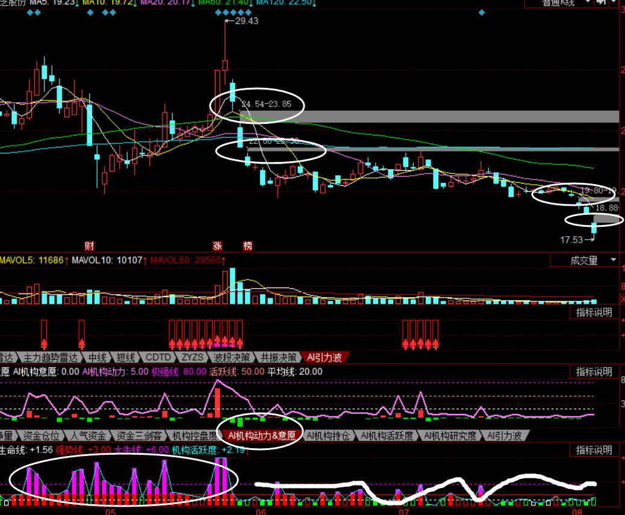Click the chart navigation icon at top right
This screenshot has height=515, width=625.
click(602, 3)
